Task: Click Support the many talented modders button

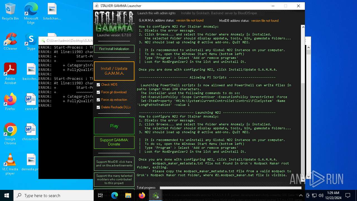Action: click(114, 180)
